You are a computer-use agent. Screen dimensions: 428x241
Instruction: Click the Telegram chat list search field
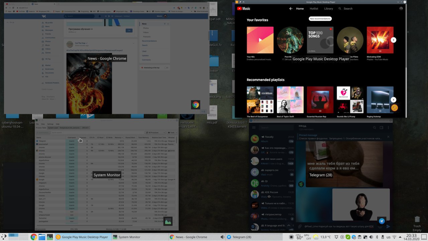point(276,128)
